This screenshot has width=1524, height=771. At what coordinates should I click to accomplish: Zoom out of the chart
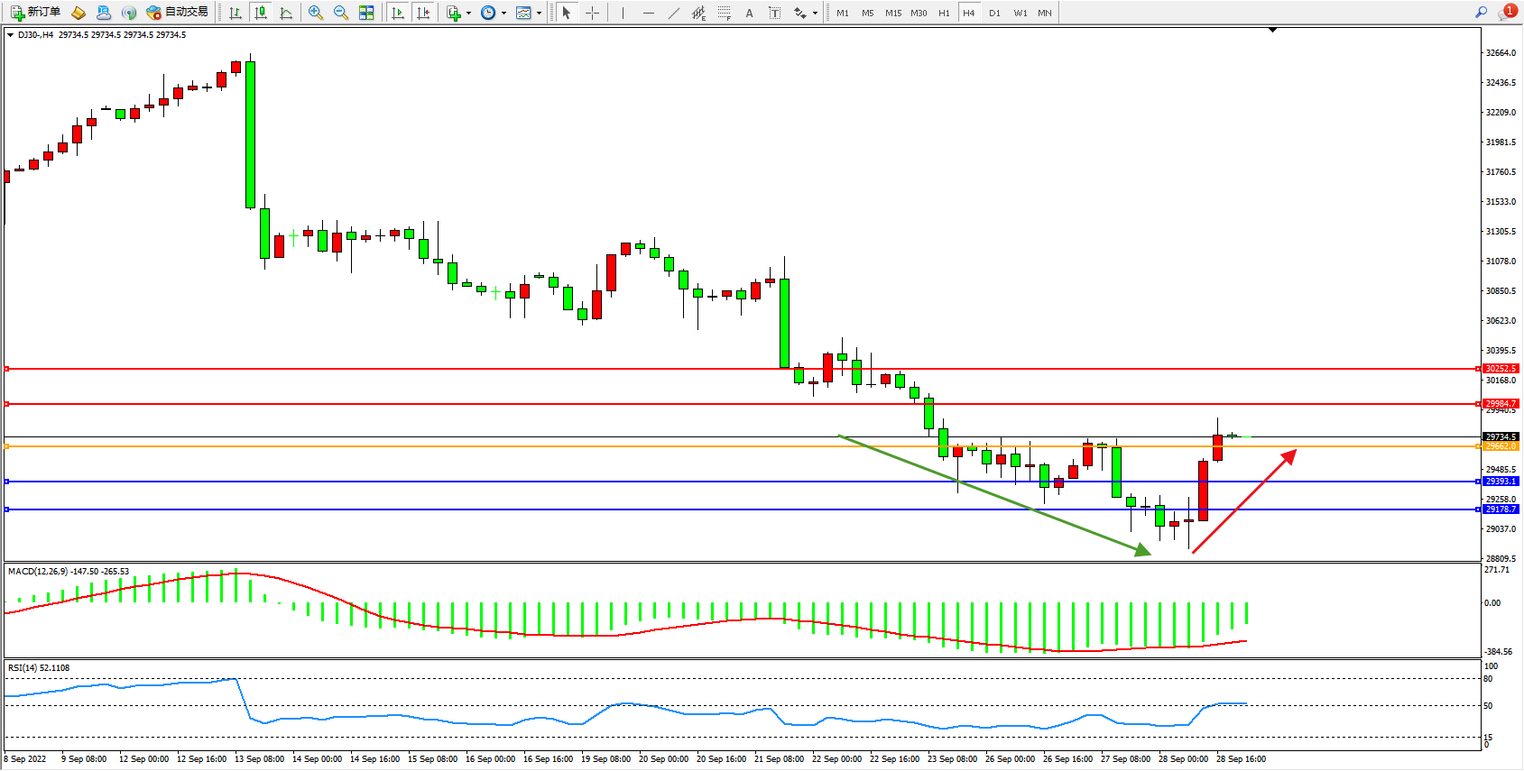(340, 13)
